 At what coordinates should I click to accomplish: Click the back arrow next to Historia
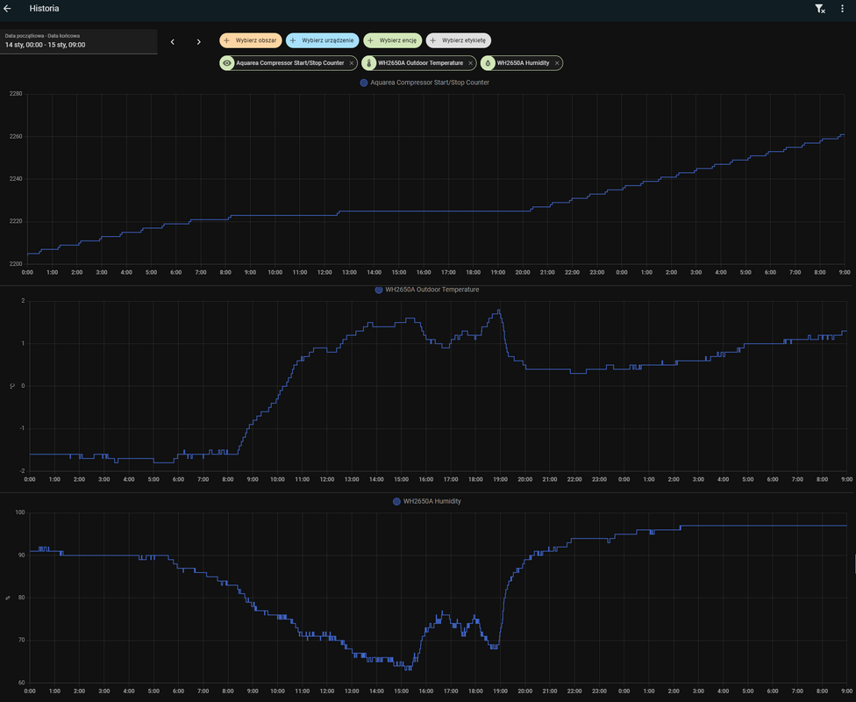point(8,9)
